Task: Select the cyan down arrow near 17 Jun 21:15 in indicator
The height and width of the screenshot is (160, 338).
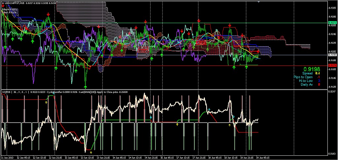Action: (x=209, y=109)
